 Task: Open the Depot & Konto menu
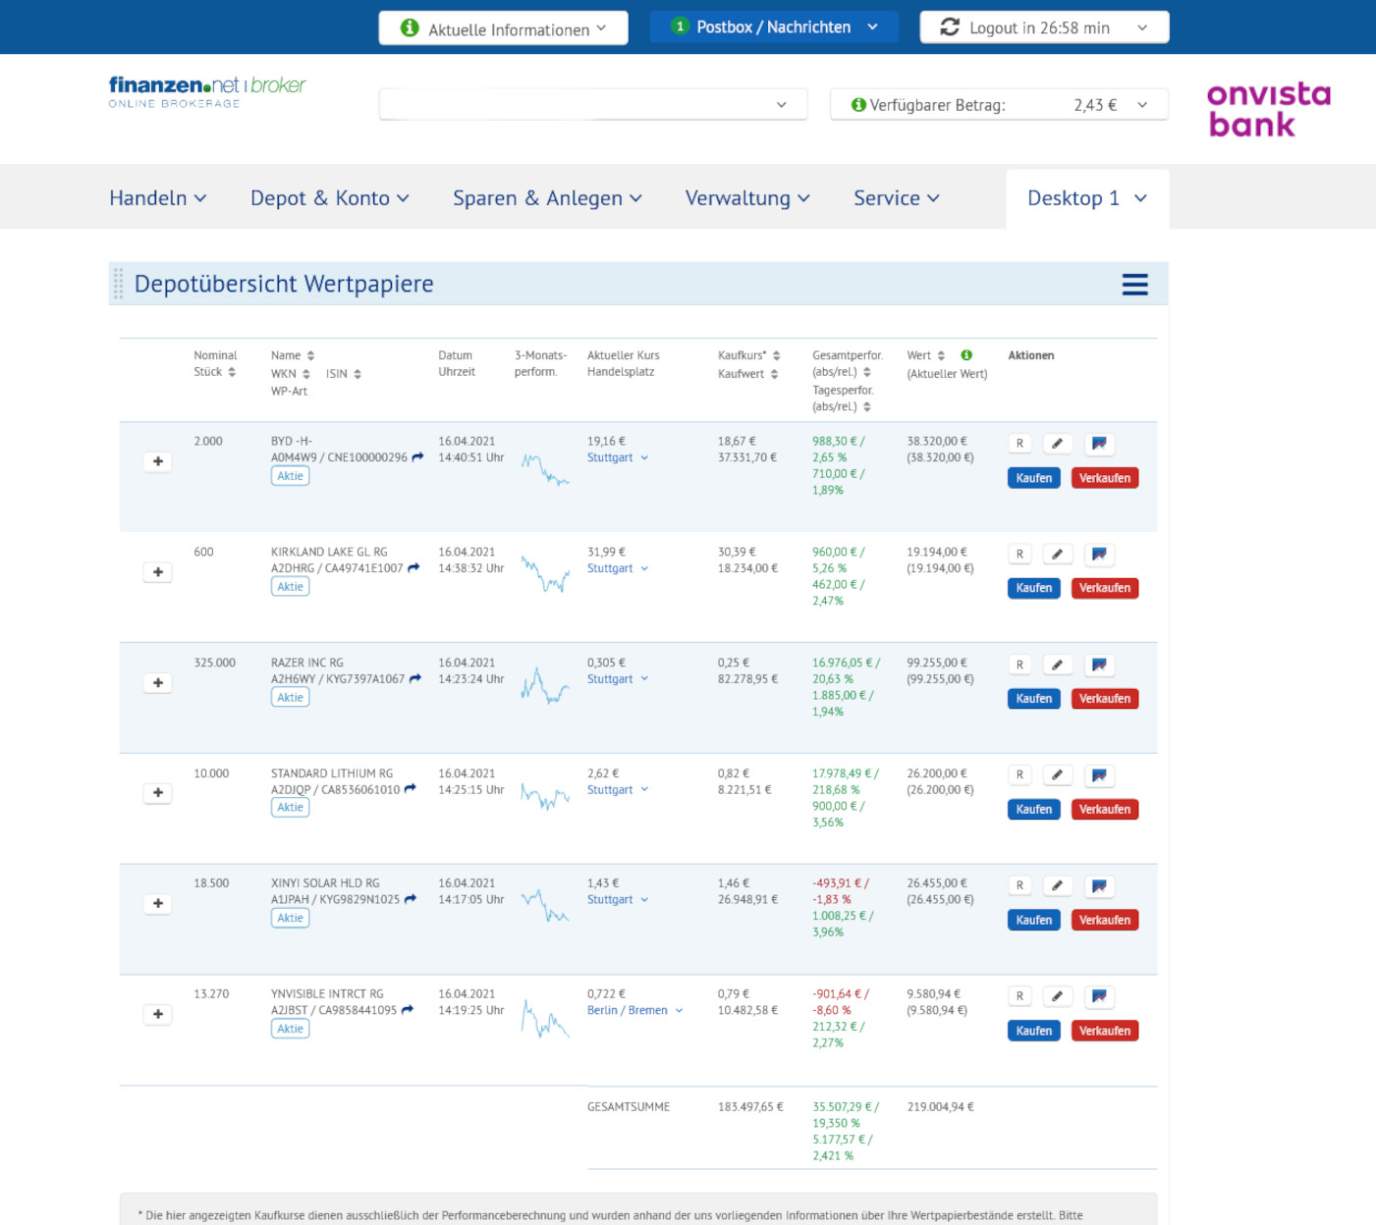tap(330, 198)
